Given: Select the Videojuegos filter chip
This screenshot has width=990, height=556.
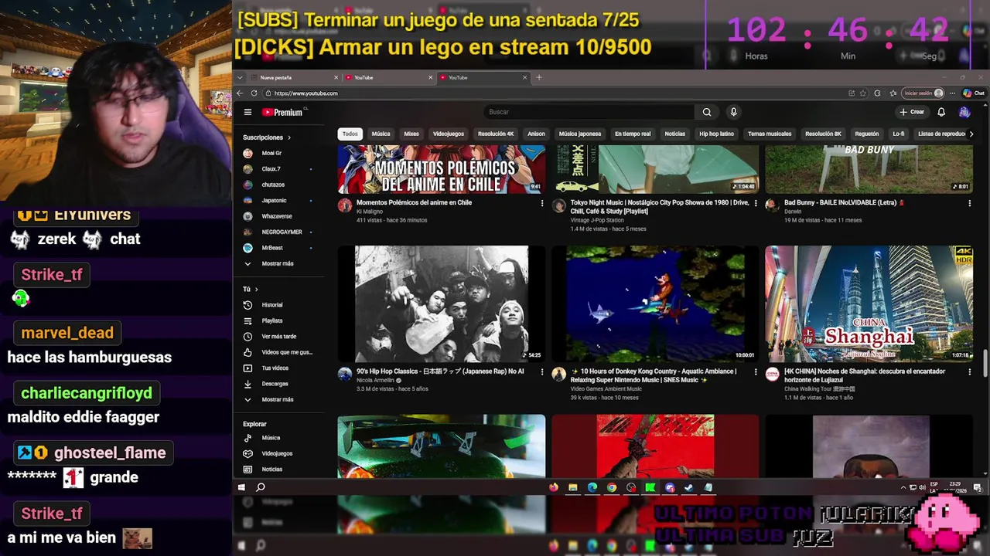Looking at the screenshot, I should coord(449,134).
